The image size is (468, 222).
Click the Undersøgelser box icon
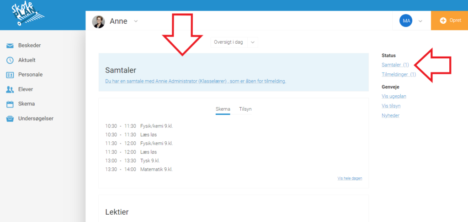10,119
